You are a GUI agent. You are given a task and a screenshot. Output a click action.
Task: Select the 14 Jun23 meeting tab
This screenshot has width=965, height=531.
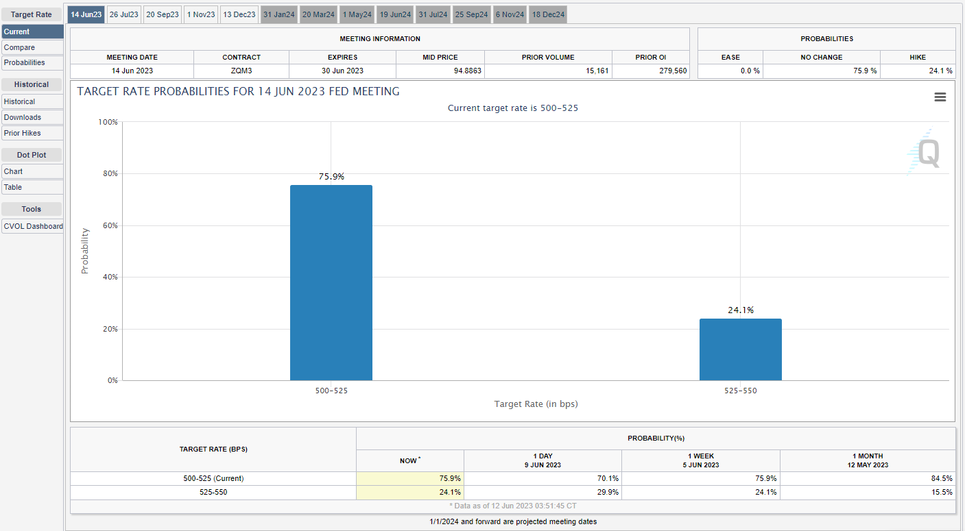(x=86, y=14)
